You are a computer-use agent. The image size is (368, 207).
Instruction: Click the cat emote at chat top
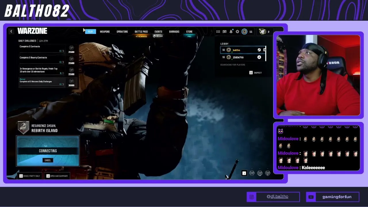tap(280, 131)
